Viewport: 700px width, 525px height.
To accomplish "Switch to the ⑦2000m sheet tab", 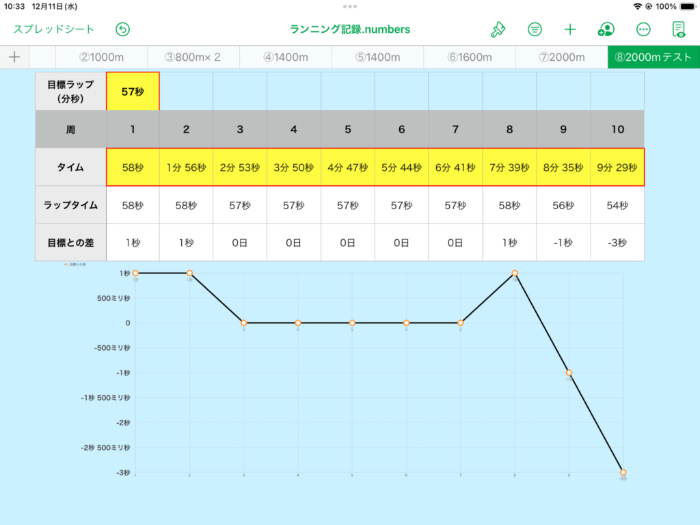I will click(x=562, y=57).
